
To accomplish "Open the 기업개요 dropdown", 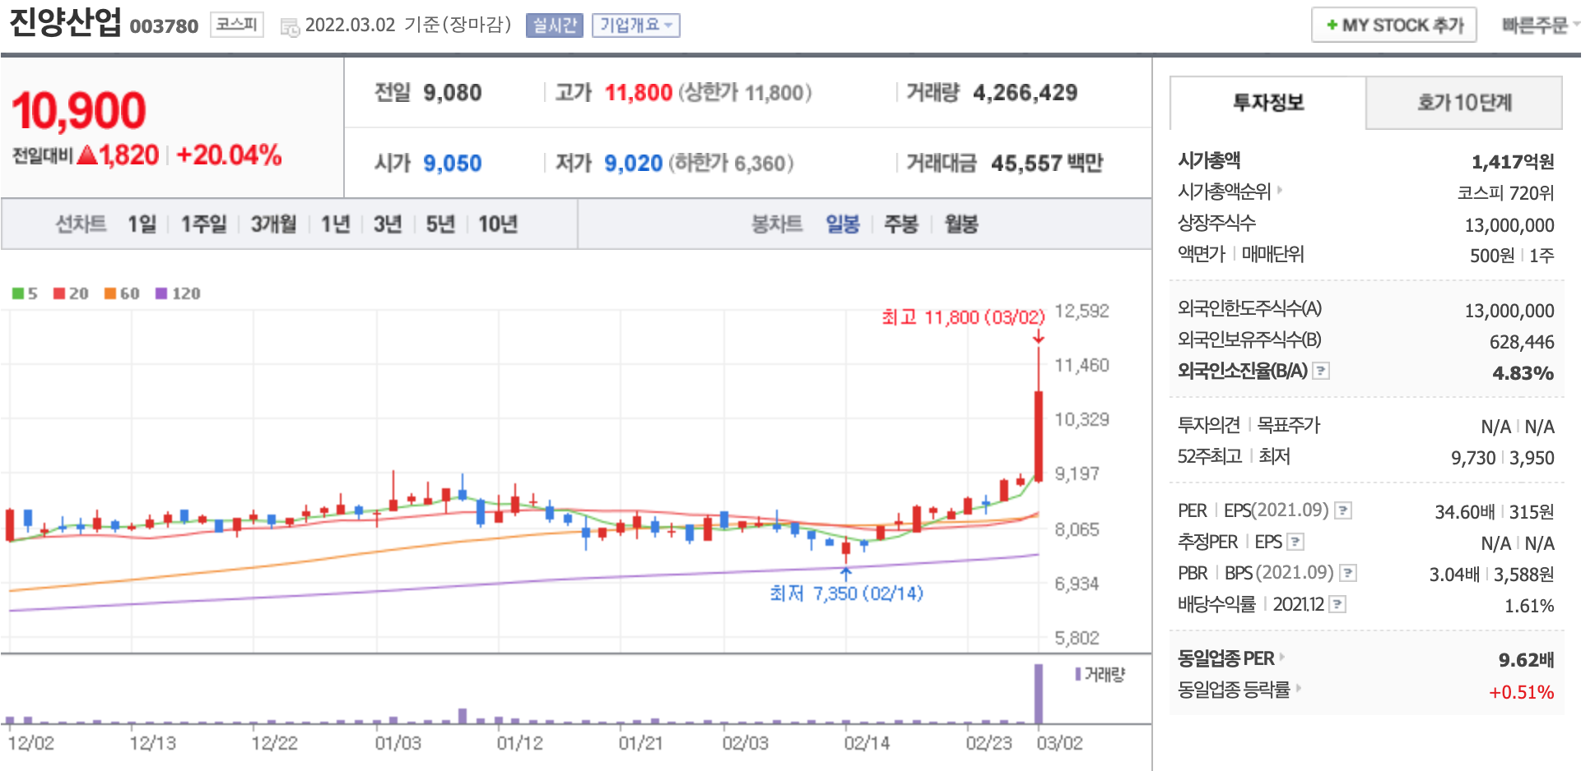I will coord(635,25).
